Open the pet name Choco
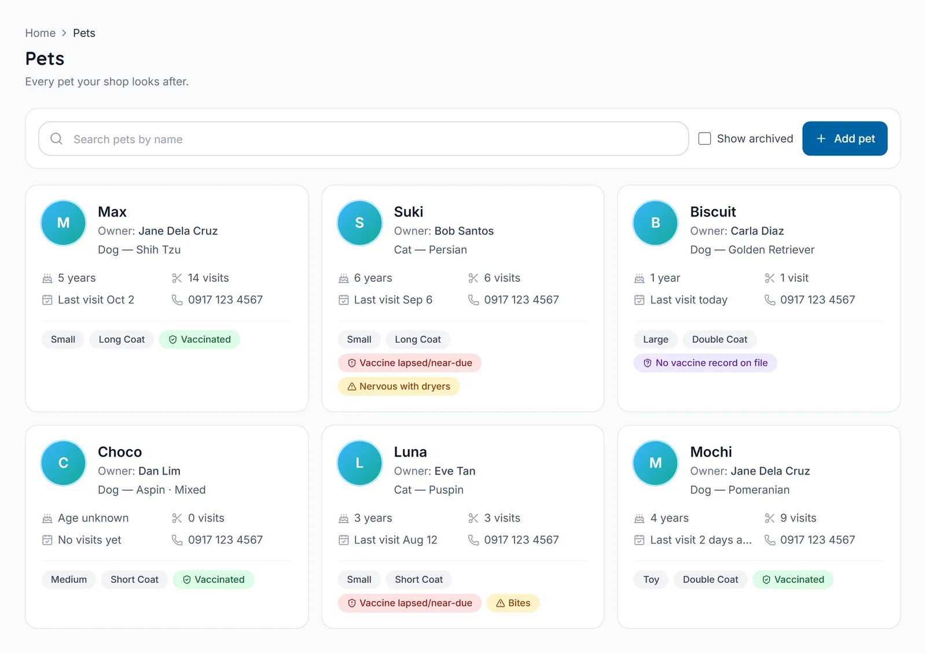926x654 pixels. pos(120,452)
